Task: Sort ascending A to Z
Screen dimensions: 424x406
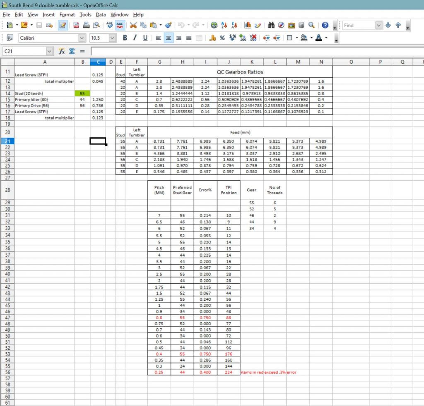Action: (x=224, y=25)
